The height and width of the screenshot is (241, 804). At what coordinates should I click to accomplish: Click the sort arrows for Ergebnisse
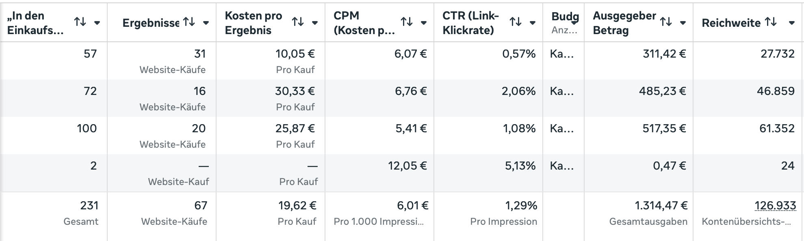click(x=189, y=22)
